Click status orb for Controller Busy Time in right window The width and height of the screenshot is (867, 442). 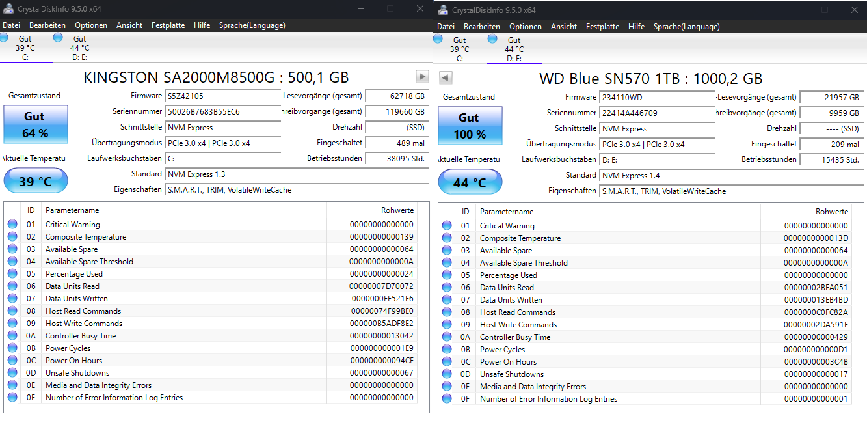click(x=447, y=337)
